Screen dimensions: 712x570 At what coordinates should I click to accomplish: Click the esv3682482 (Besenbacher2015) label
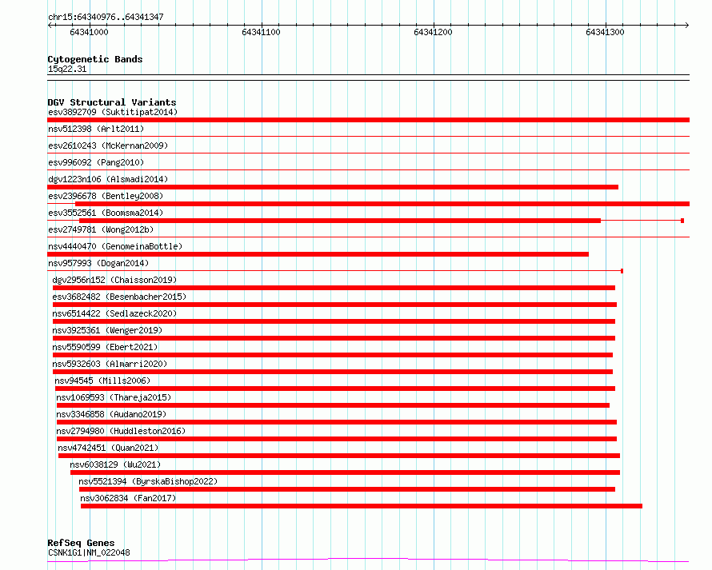click(x=119, y=297)
